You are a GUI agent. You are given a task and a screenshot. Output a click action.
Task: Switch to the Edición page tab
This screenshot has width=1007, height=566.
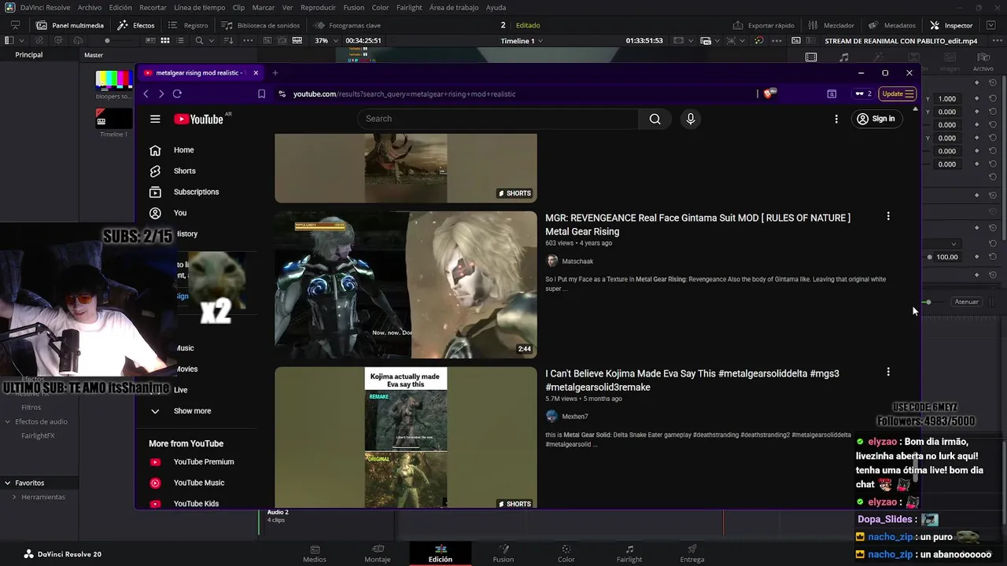click(x=441, y=553)
